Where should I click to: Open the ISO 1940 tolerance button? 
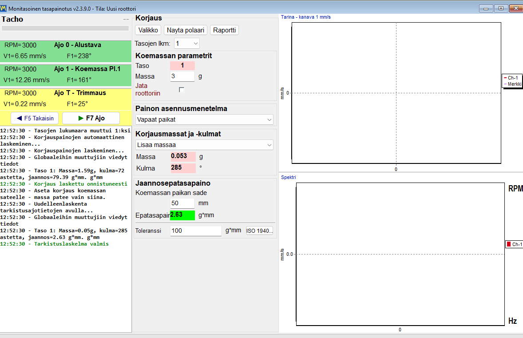pos(259,231)
